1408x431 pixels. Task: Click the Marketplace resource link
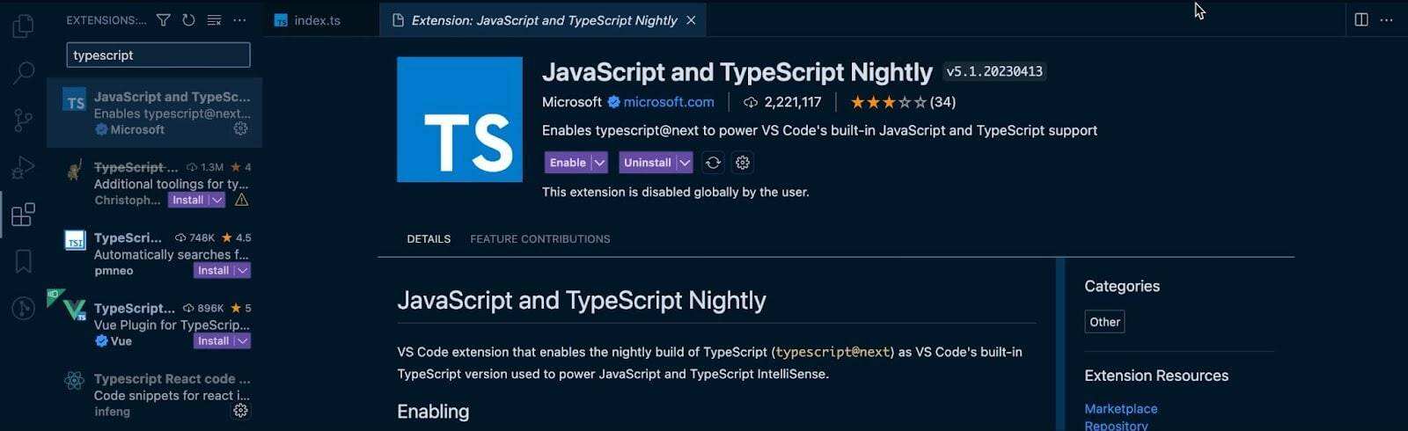[1120, 409]
